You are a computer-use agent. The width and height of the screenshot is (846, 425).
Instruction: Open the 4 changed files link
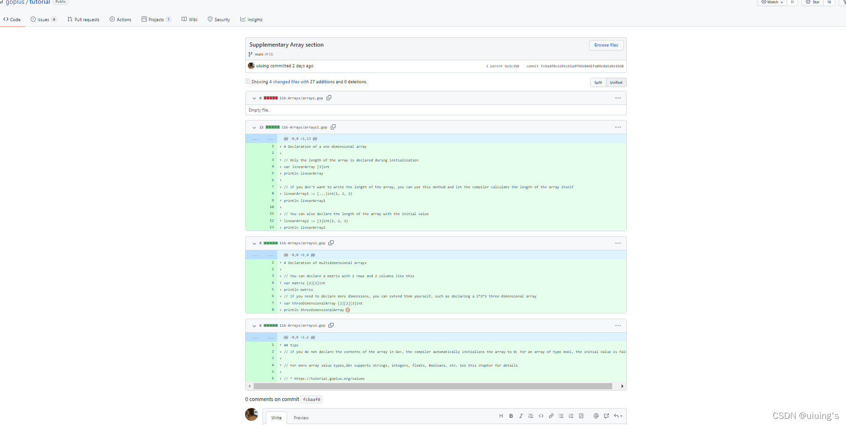(x=284, y=82)
